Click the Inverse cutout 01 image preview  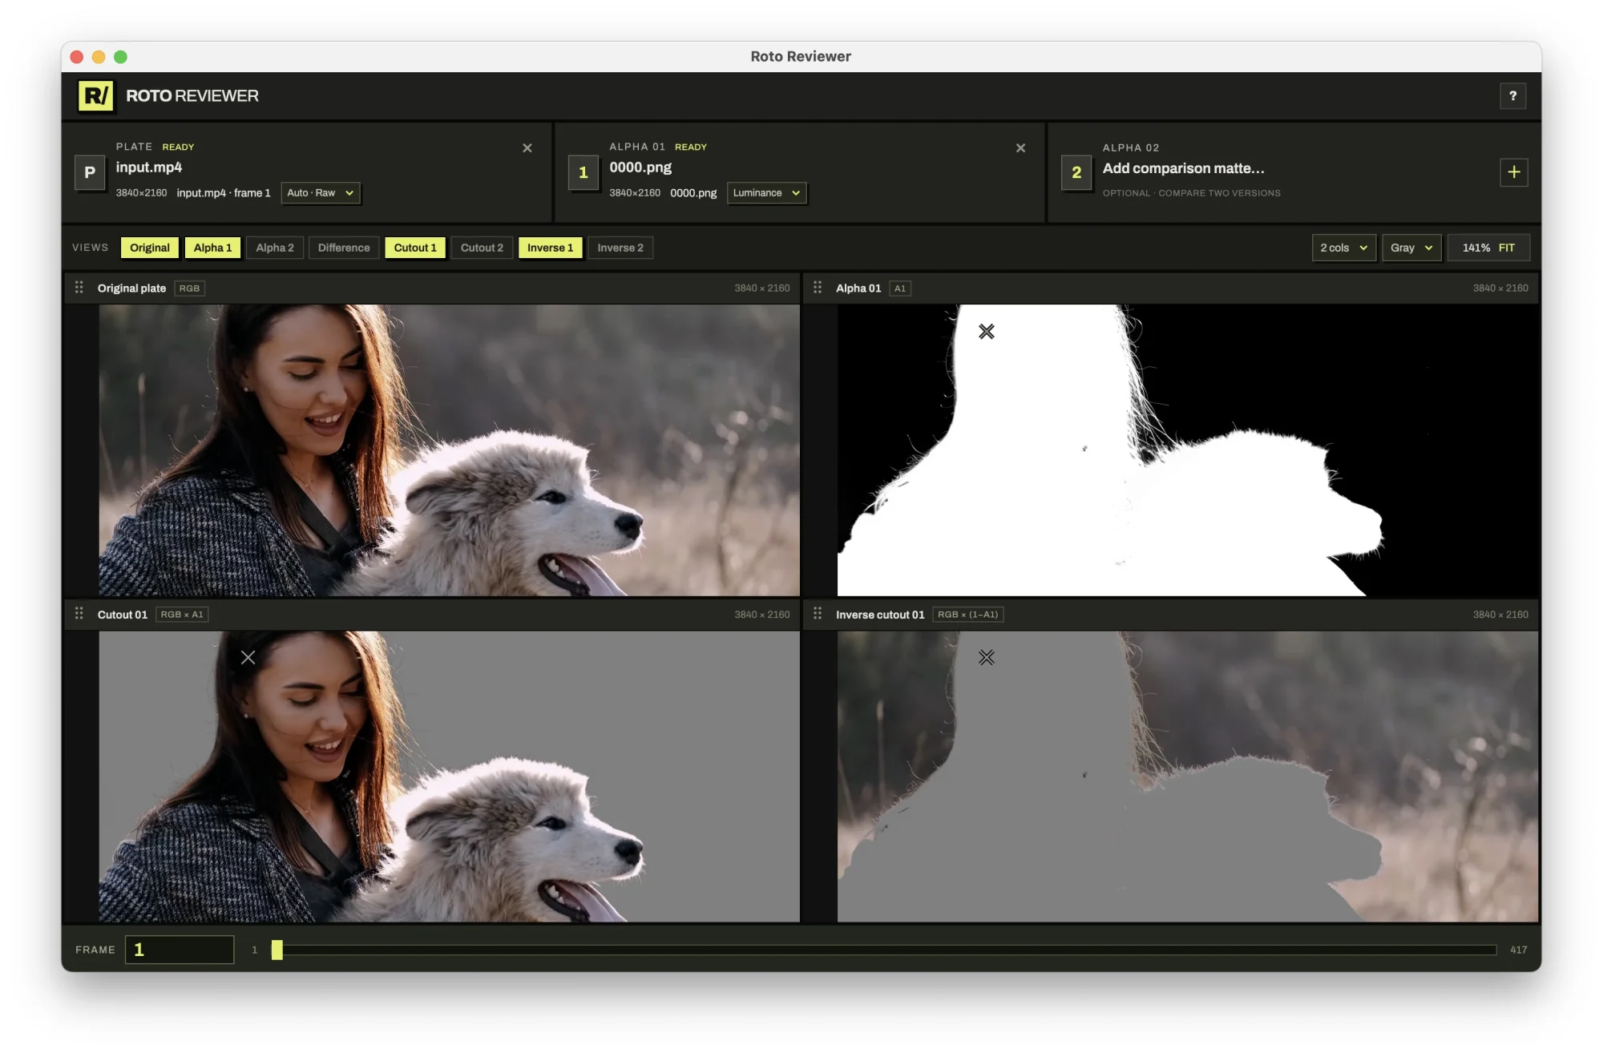[1188, 776]
